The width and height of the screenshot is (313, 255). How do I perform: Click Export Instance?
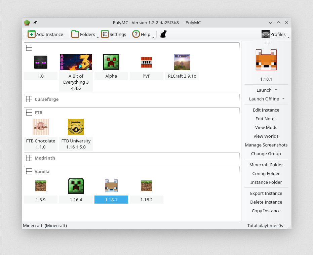[x=266, y=193]
